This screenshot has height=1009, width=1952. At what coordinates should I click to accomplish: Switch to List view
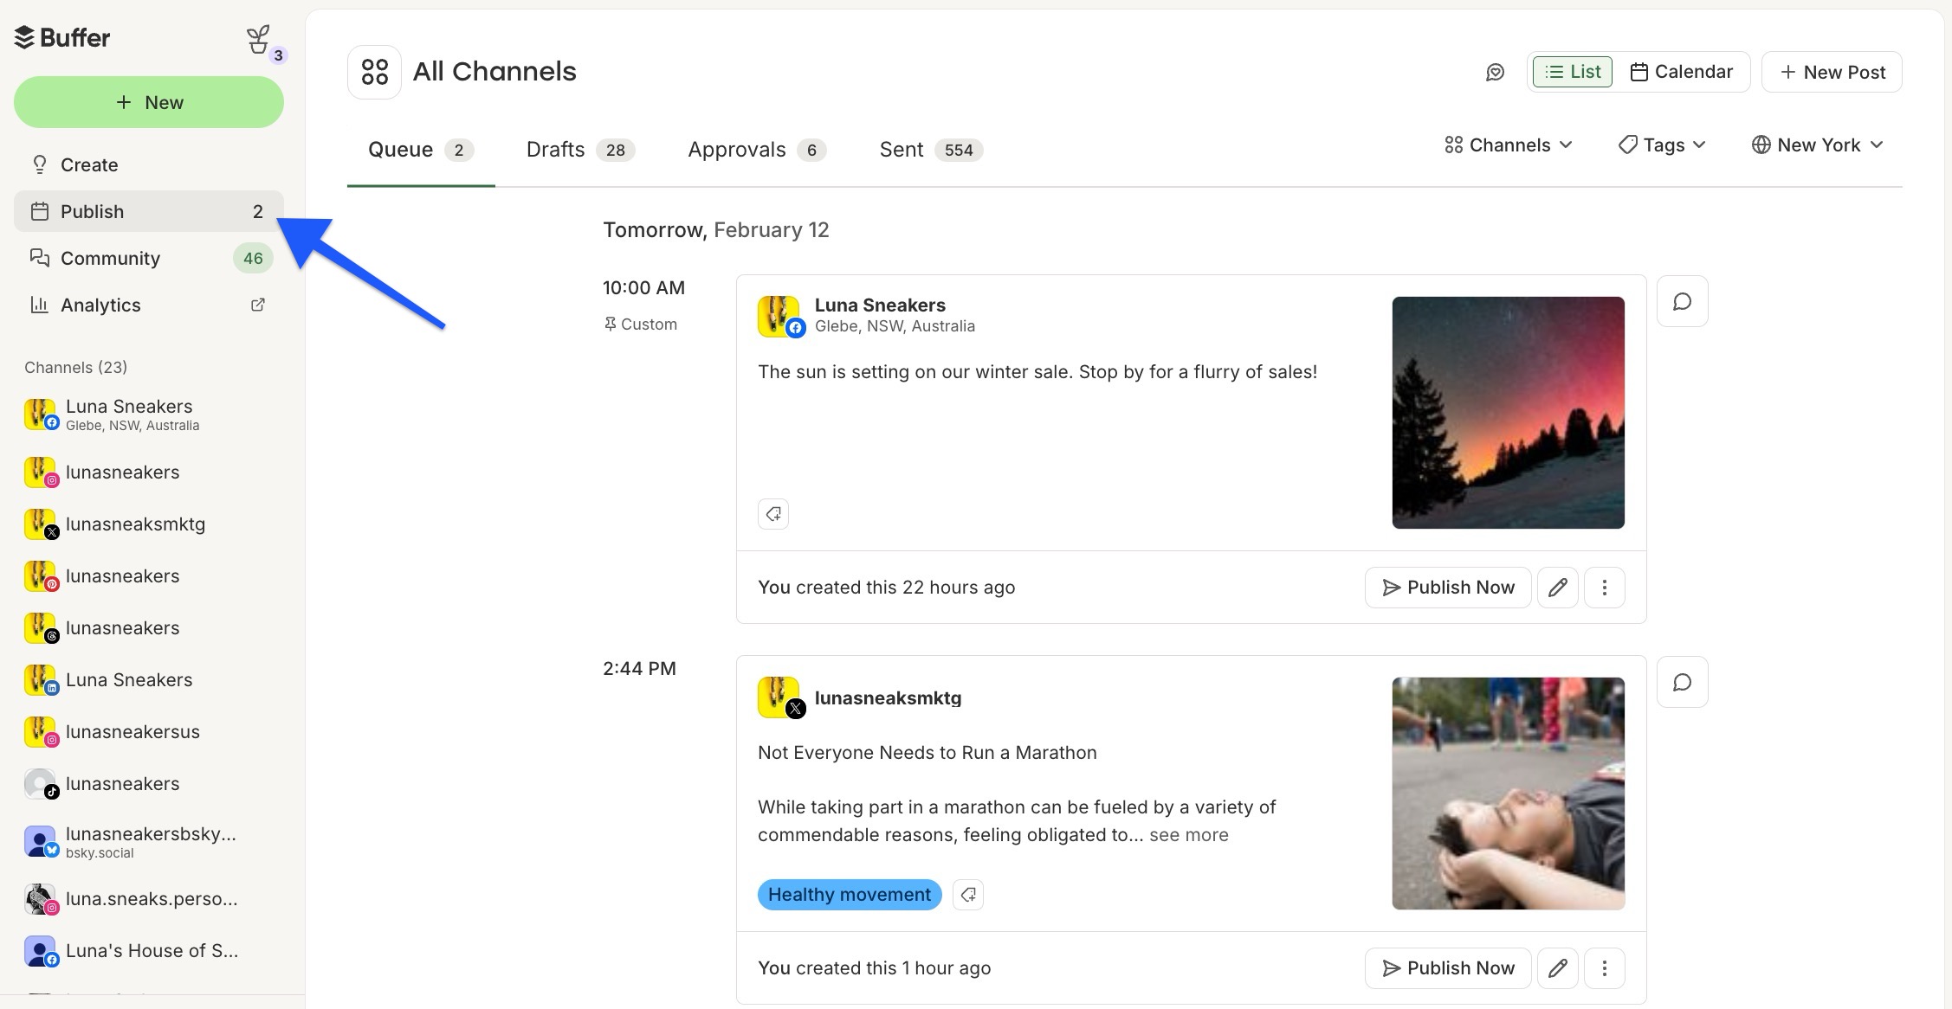coord(1573,72)
